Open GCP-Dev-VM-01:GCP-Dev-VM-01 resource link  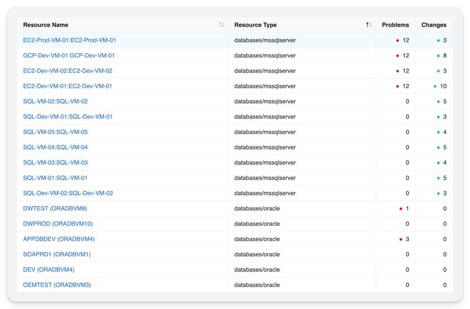tap(69, 55)
